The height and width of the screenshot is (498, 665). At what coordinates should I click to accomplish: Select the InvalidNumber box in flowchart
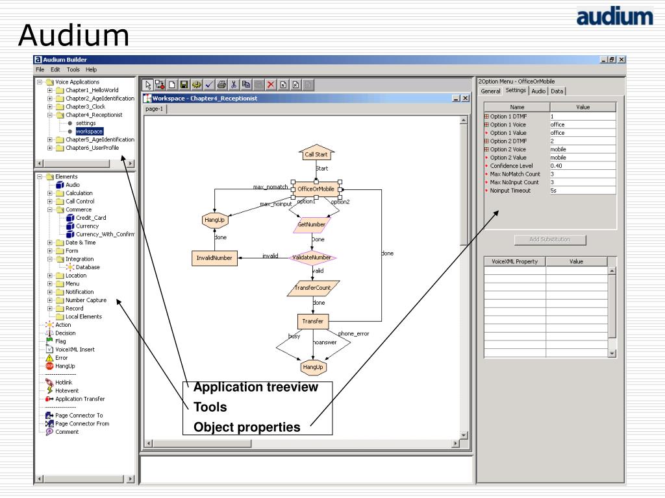[x=214, y=258]
